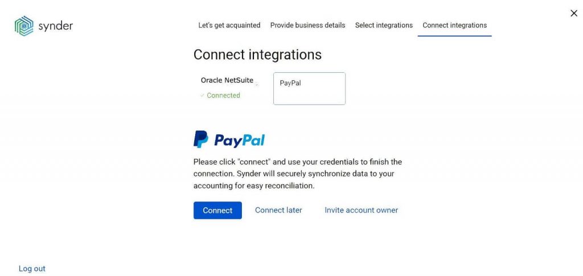Screen dimensions: 583x276
Task: Click the PayPal double-P logo icon
Action: click(200, 139)
